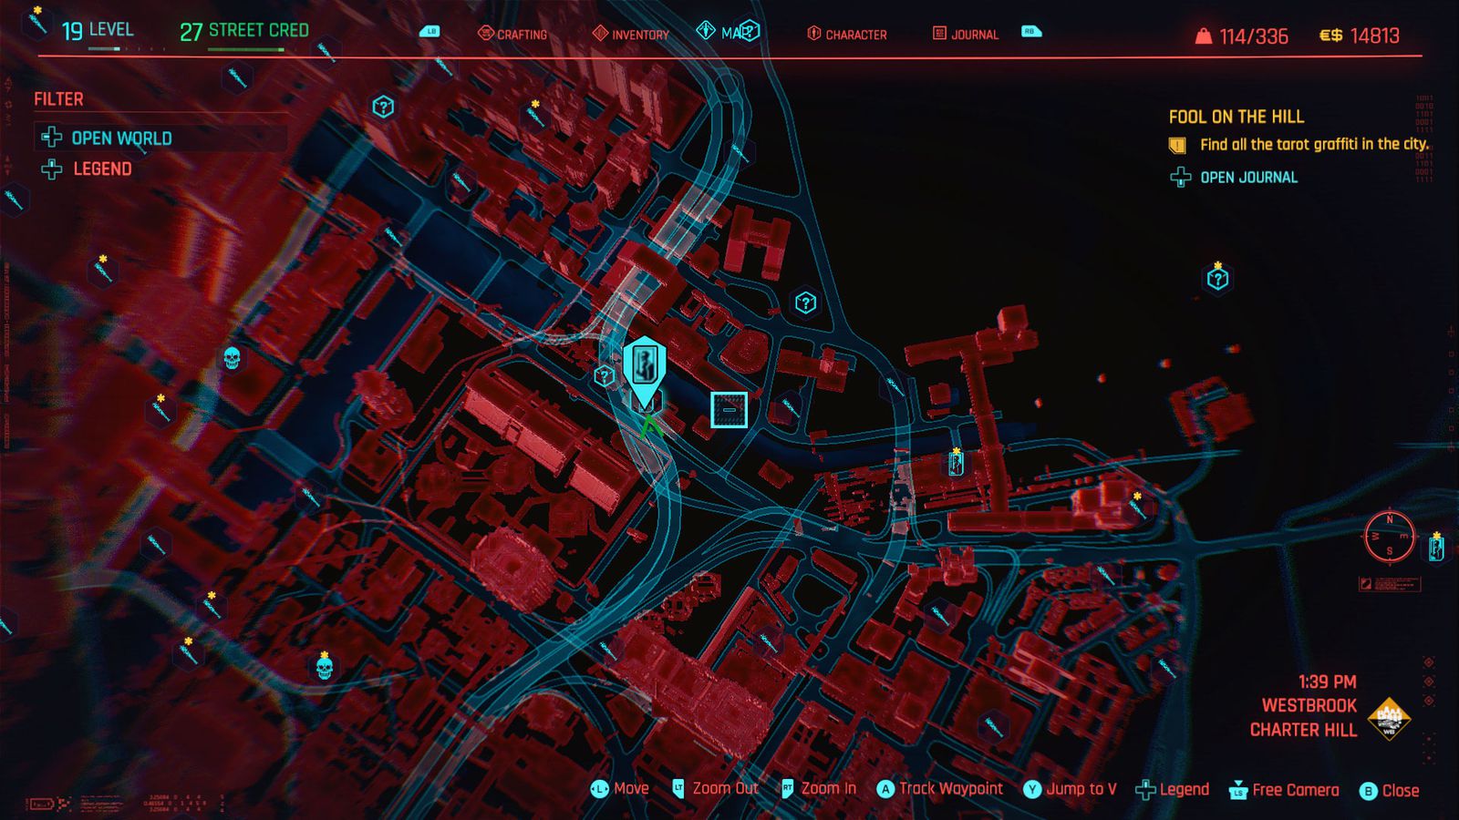Click Free Camera prompt
Image resolution: width=1459 pixels, height=820 pixels.
pyautogui.click(x=1284, y=790)
